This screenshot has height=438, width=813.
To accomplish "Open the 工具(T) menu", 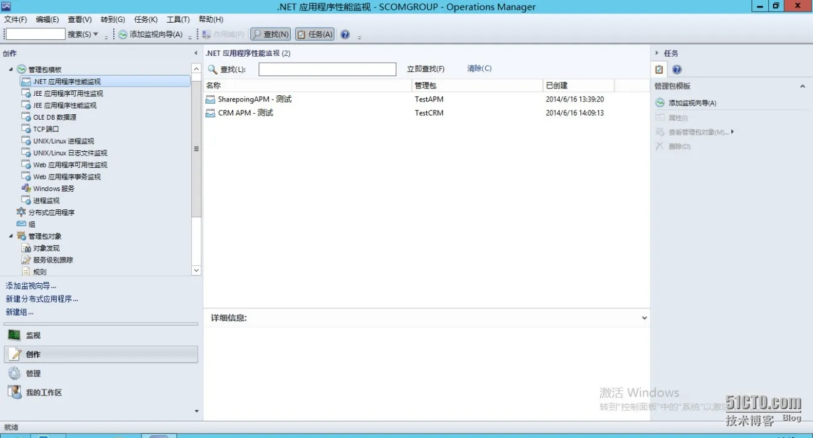I will pyautogui.click(x=178, y=20).
